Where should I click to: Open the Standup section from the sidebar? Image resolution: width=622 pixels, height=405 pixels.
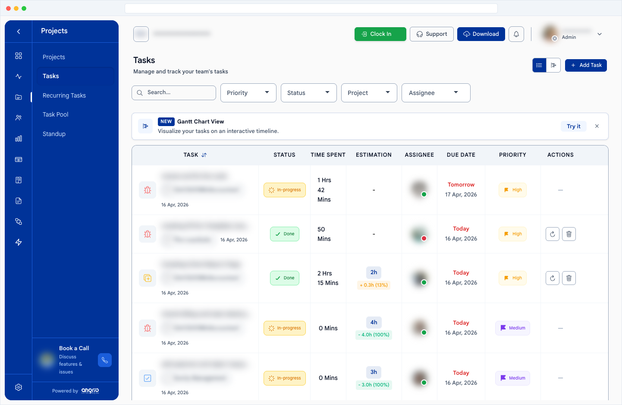[54, 134]
